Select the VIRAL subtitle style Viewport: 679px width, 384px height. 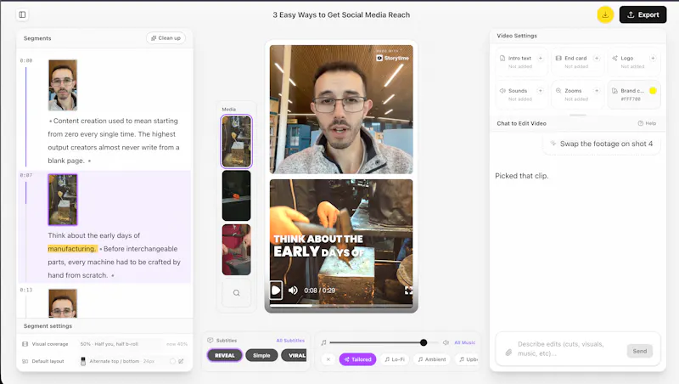point(295,355)
